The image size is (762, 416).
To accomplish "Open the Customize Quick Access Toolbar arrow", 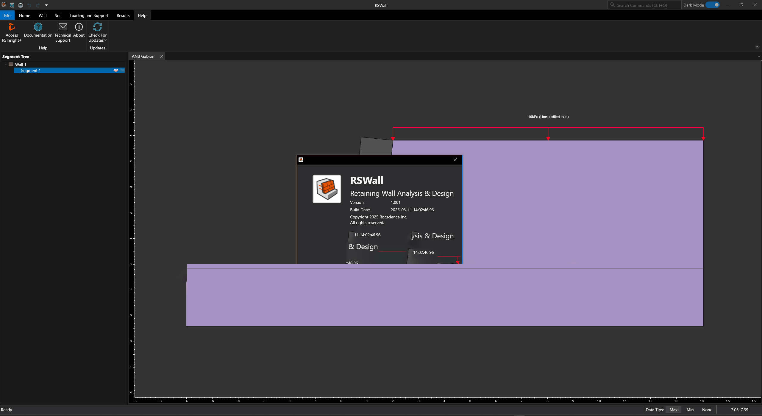I will click(x=46, y=5).
